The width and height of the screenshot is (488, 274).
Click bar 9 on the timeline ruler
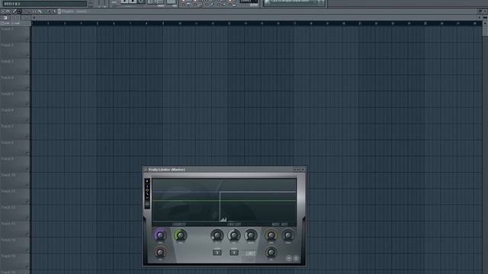pos(163,24)
